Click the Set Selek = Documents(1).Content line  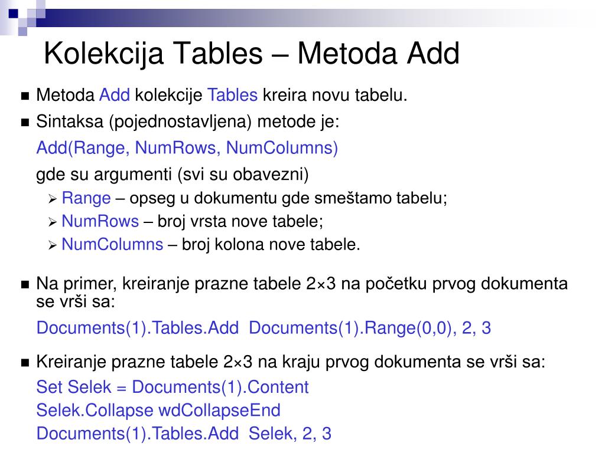173,387
